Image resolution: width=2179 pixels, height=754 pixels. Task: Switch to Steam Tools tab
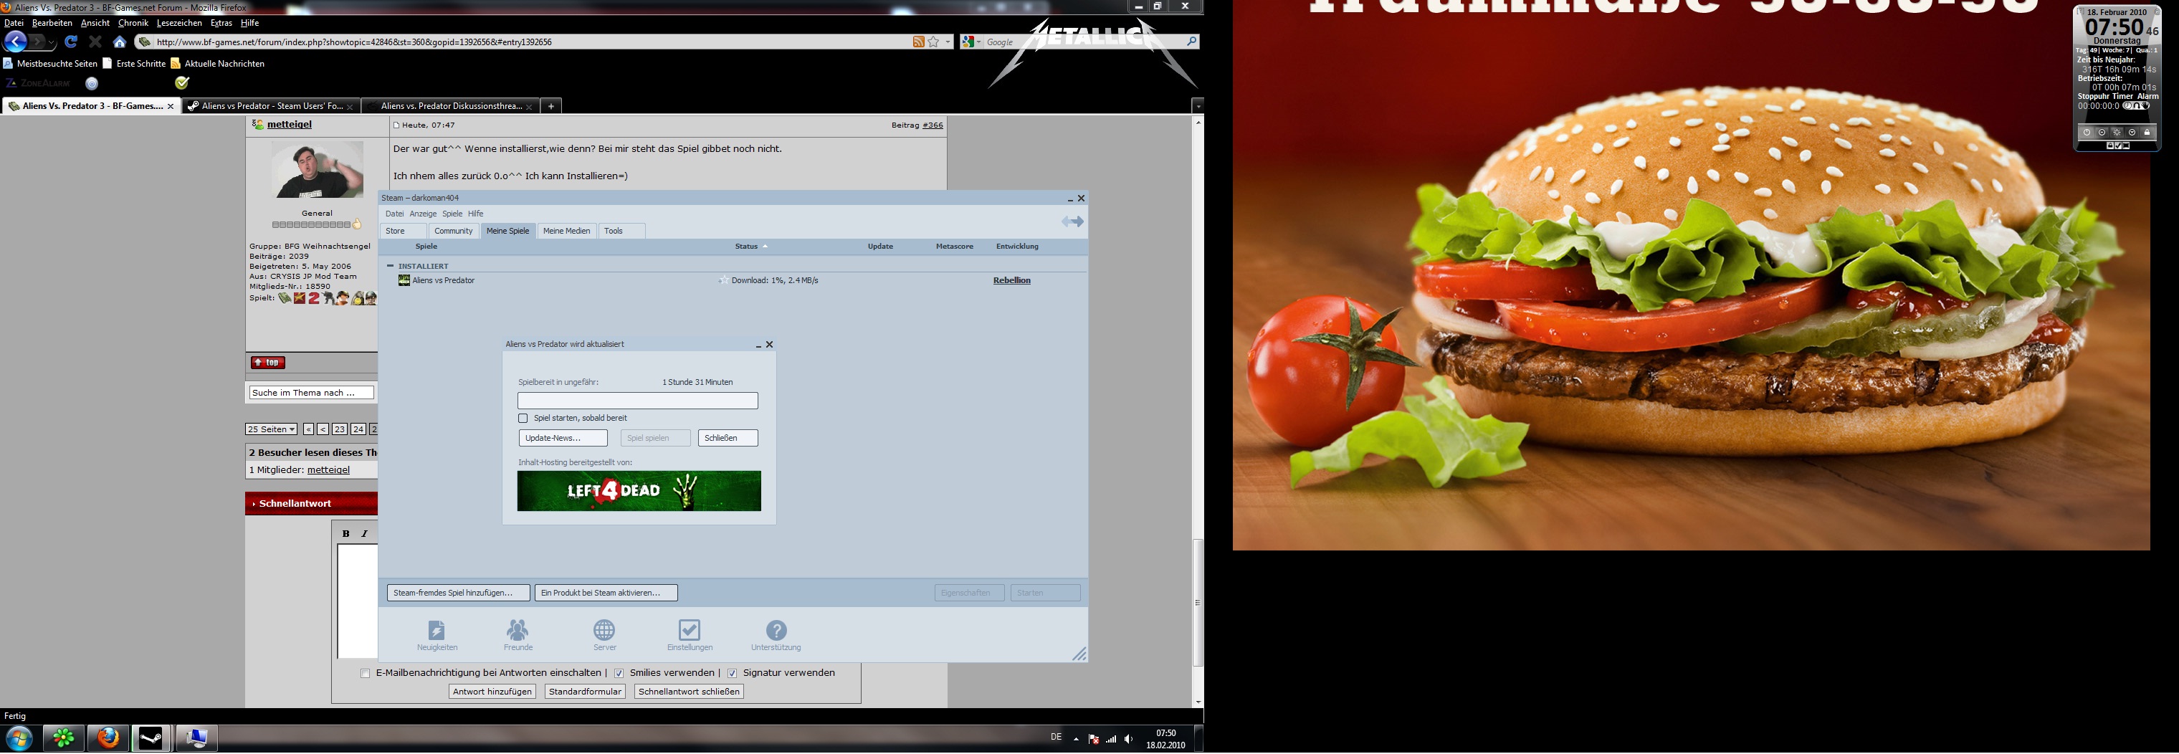click(x=621, y=231)
